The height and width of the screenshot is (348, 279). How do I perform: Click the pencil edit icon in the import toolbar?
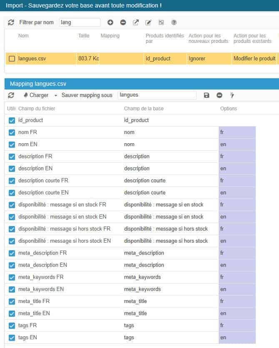[x=148, y=22]
